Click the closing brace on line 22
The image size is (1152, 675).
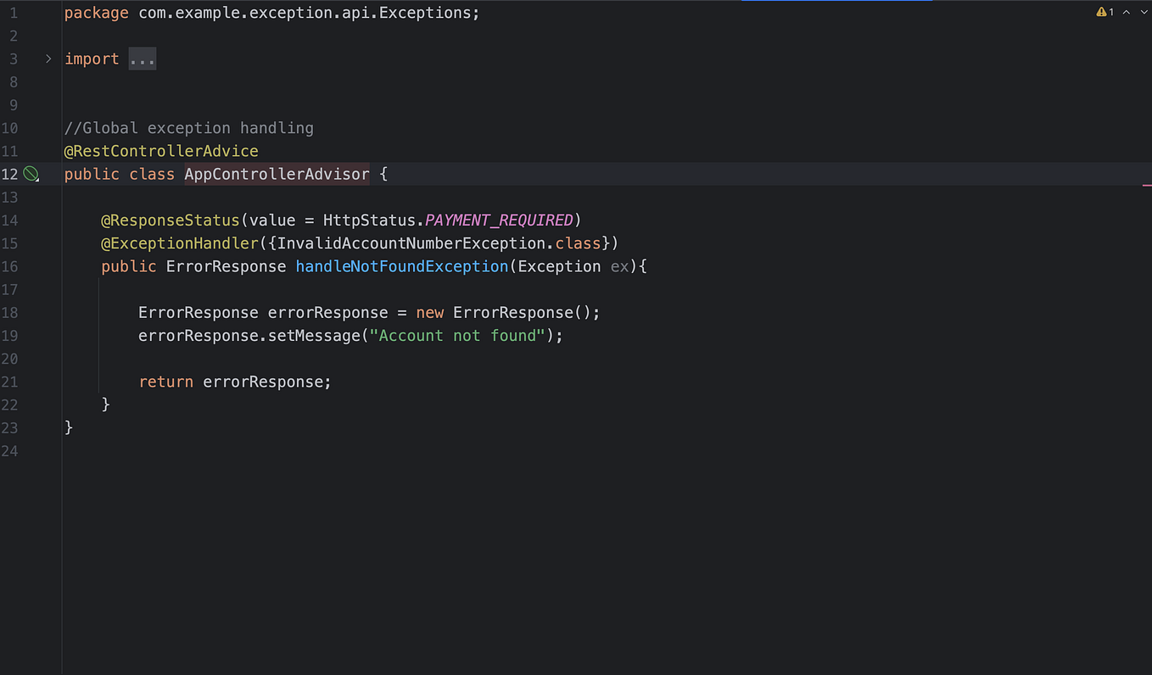pyautogui.click(x=106, y=404)
